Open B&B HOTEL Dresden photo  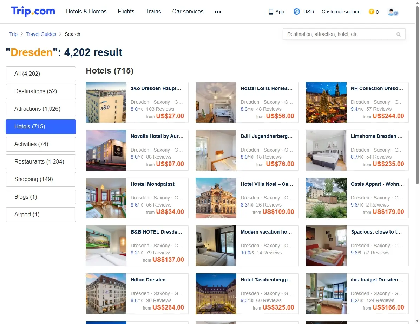(x=106, y=246)
